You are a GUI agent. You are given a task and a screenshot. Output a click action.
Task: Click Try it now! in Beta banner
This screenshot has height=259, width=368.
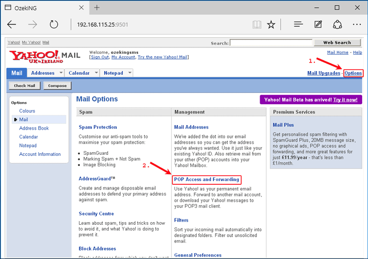click(345, 99)
